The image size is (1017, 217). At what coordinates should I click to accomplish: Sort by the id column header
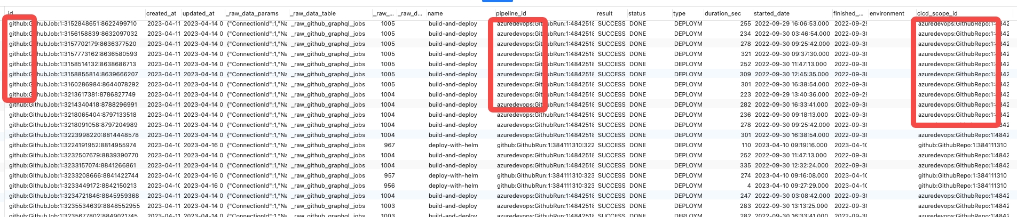[11, 13]
